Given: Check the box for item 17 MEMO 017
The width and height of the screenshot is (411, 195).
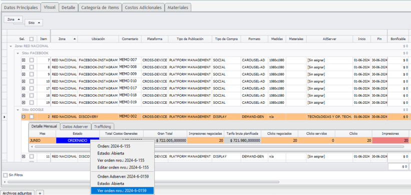Looking at the screenshot, I should 32,88.
